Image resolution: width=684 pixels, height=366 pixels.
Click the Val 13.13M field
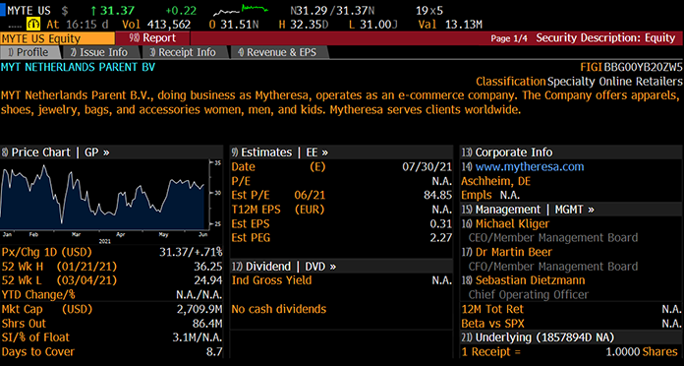coord(450,24)
